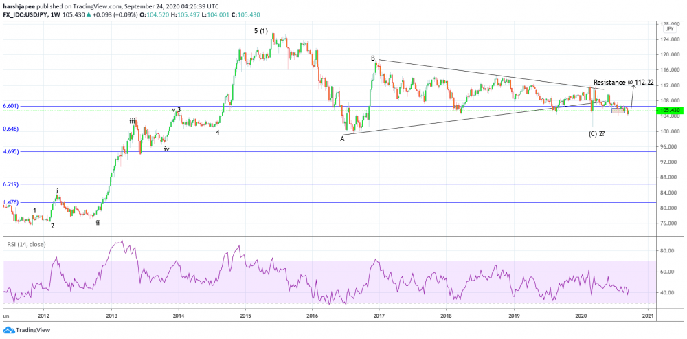Select the '5 (1)' wave label at the peak
The image size is (687, 339).
coord(260,31)
